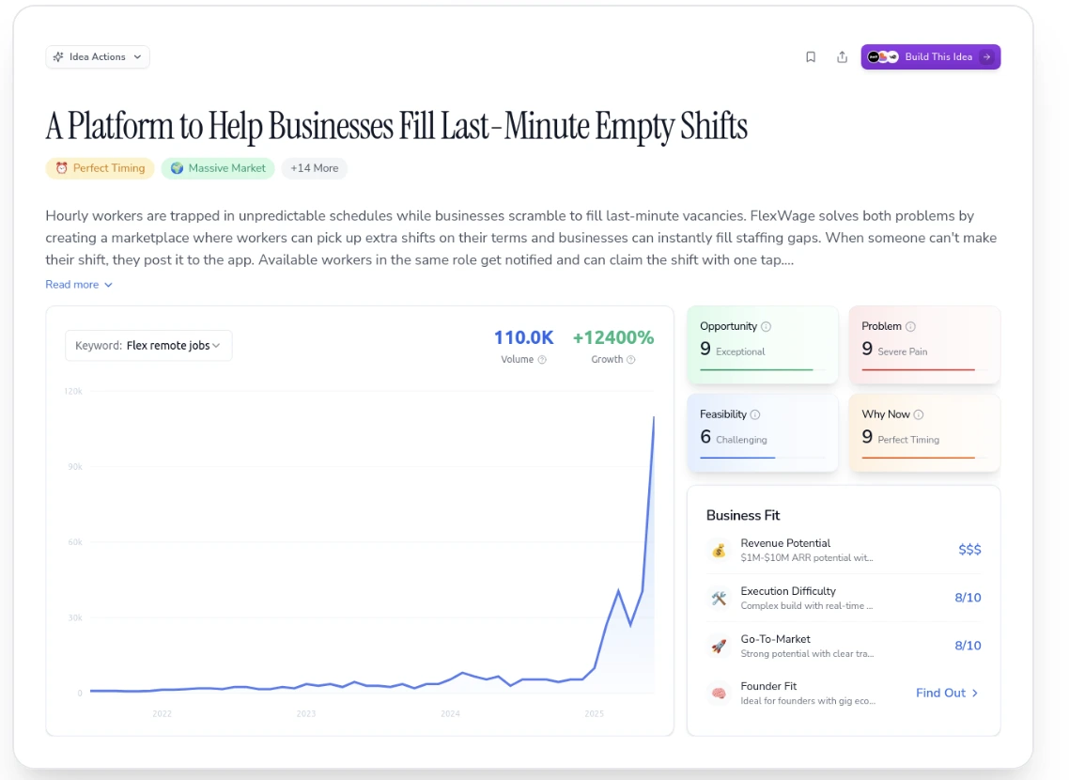
Task: Click the Problem red progress bar
Action: click(919, 369)
